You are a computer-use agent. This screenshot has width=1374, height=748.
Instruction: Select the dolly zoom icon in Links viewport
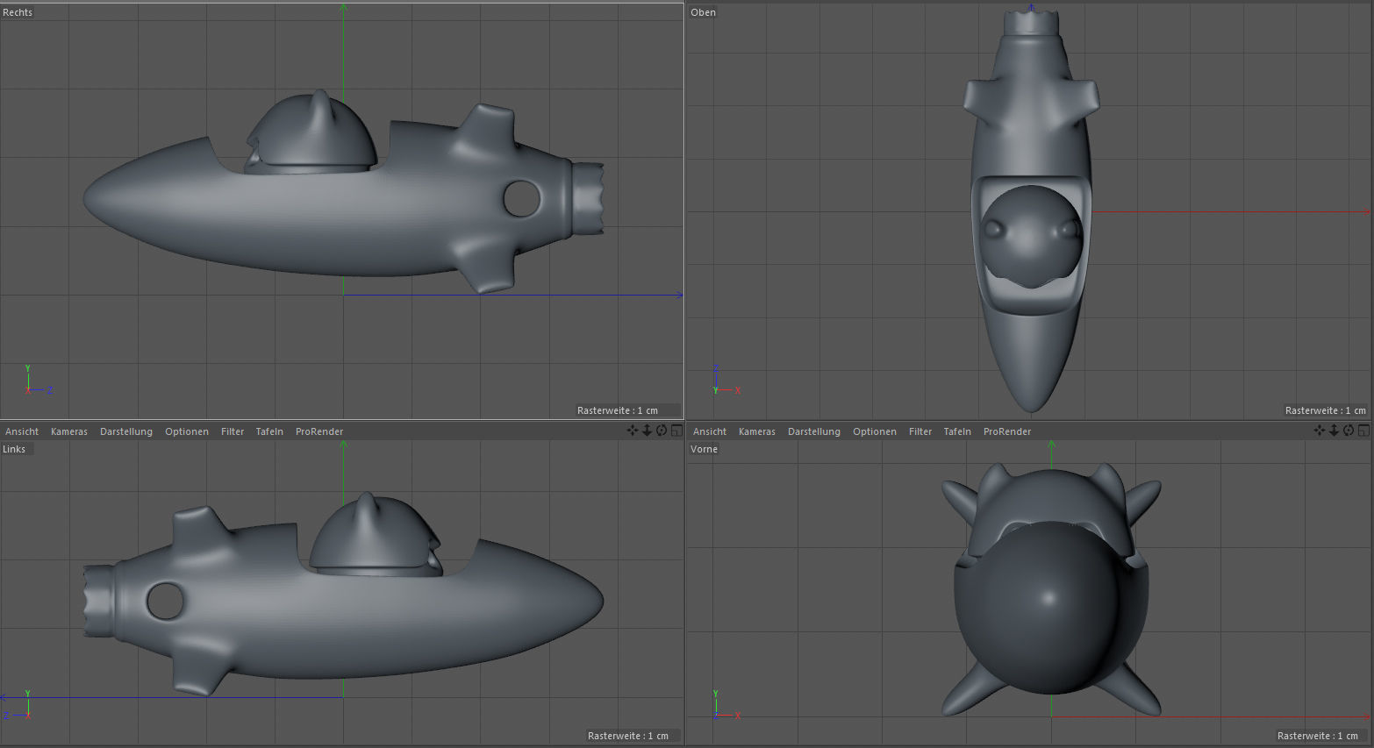(647, 431)
